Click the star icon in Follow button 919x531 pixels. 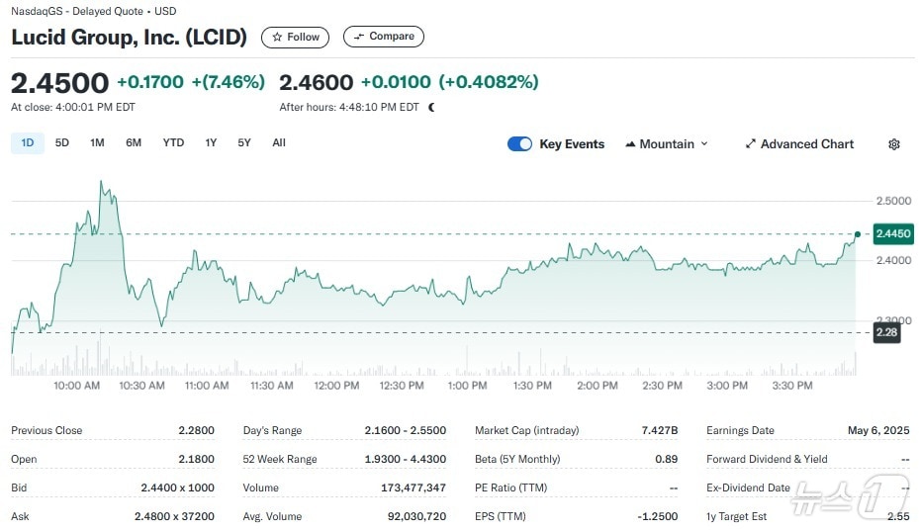click(x=277, y=37)
